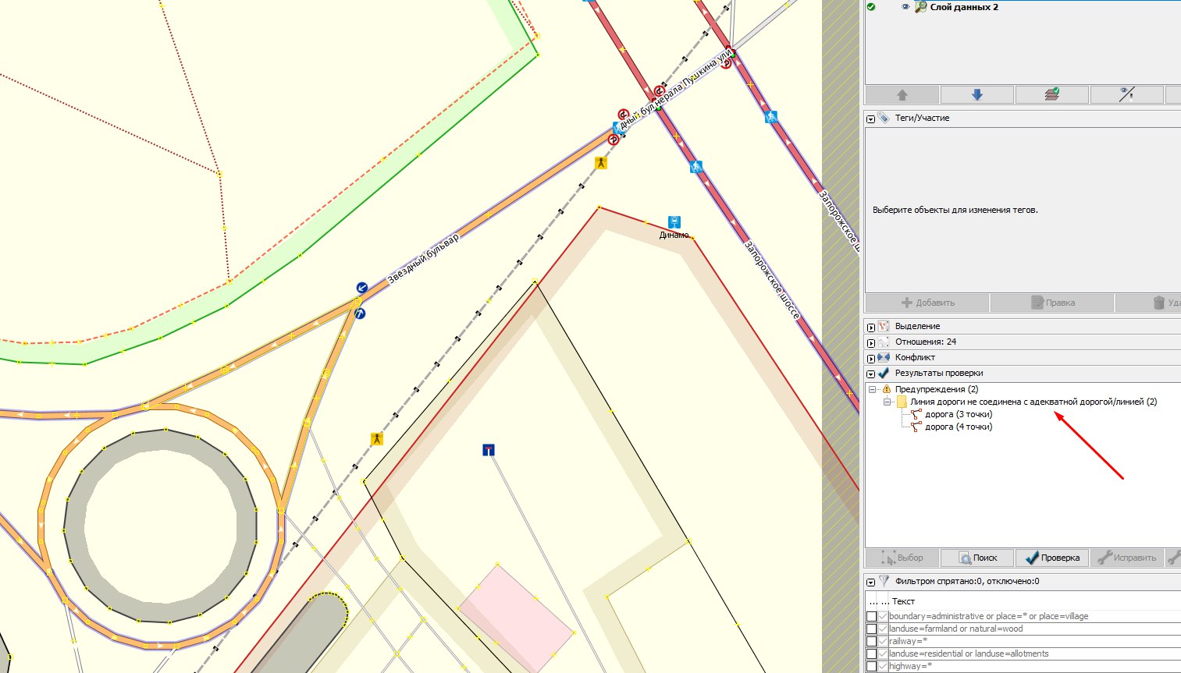Run validation with the Проверка button
The width and height of the screenshot is (1181, 673).
click(1051, 558)
